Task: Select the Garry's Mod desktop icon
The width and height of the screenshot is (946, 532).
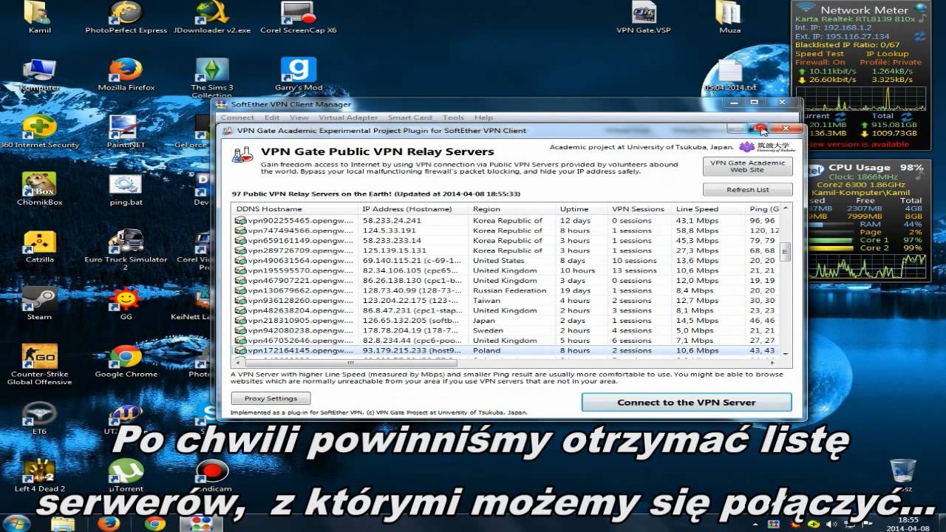Action: pos(299,75)
